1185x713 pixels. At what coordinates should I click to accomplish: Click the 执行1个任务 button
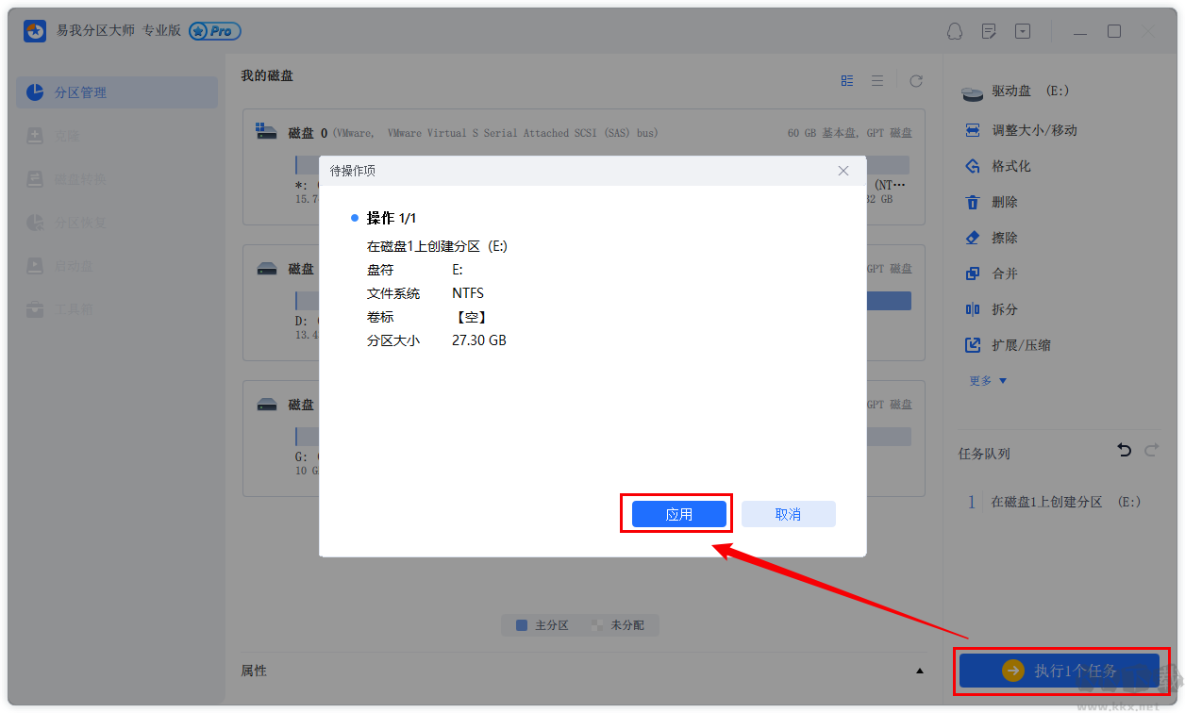click(x=1060, y=671)
